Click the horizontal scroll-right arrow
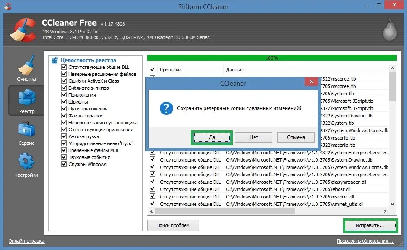The height and width of the screenshot is (250, 407). point(385,211)
